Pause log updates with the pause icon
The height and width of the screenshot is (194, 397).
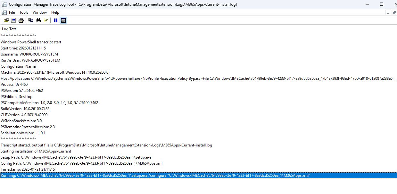click(56, 20)
